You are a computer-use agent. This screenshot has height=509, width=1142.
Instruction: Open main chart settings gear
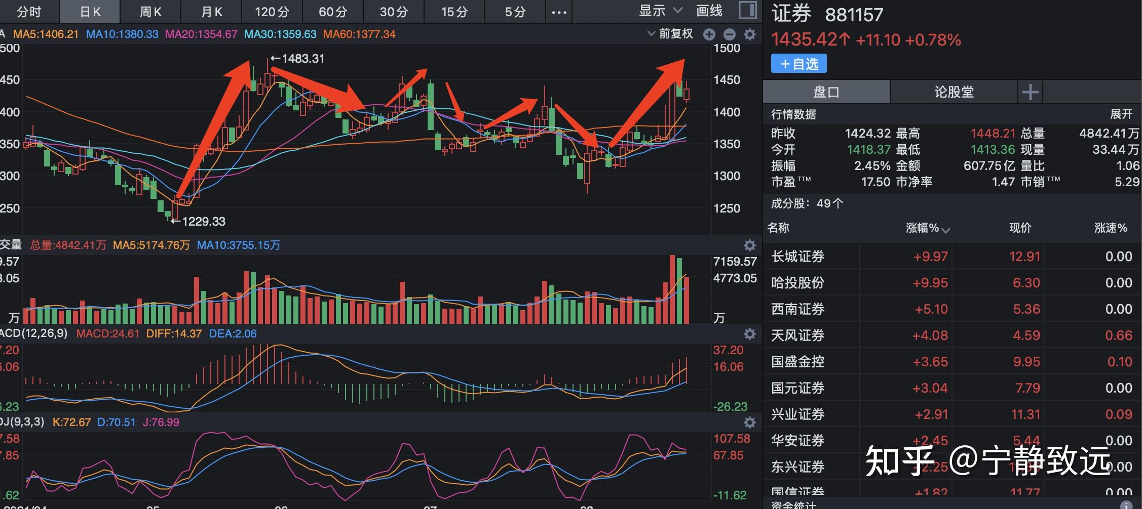pyautogui.click(x=750, y=34)
